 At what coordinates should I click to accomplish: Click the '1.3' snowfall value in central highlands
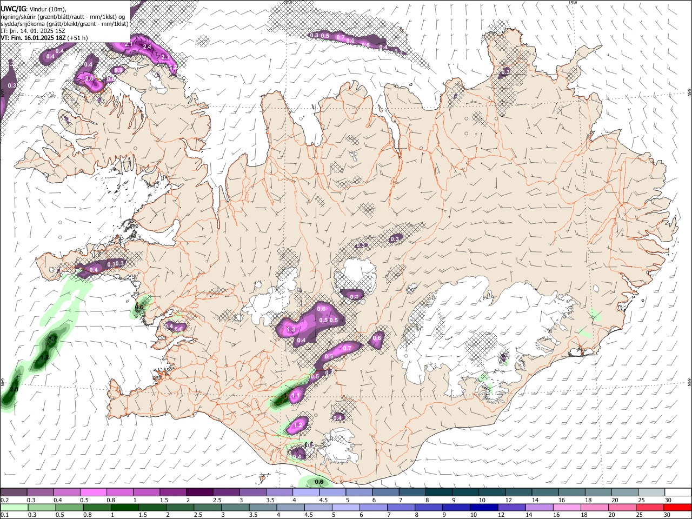point(290,329)
